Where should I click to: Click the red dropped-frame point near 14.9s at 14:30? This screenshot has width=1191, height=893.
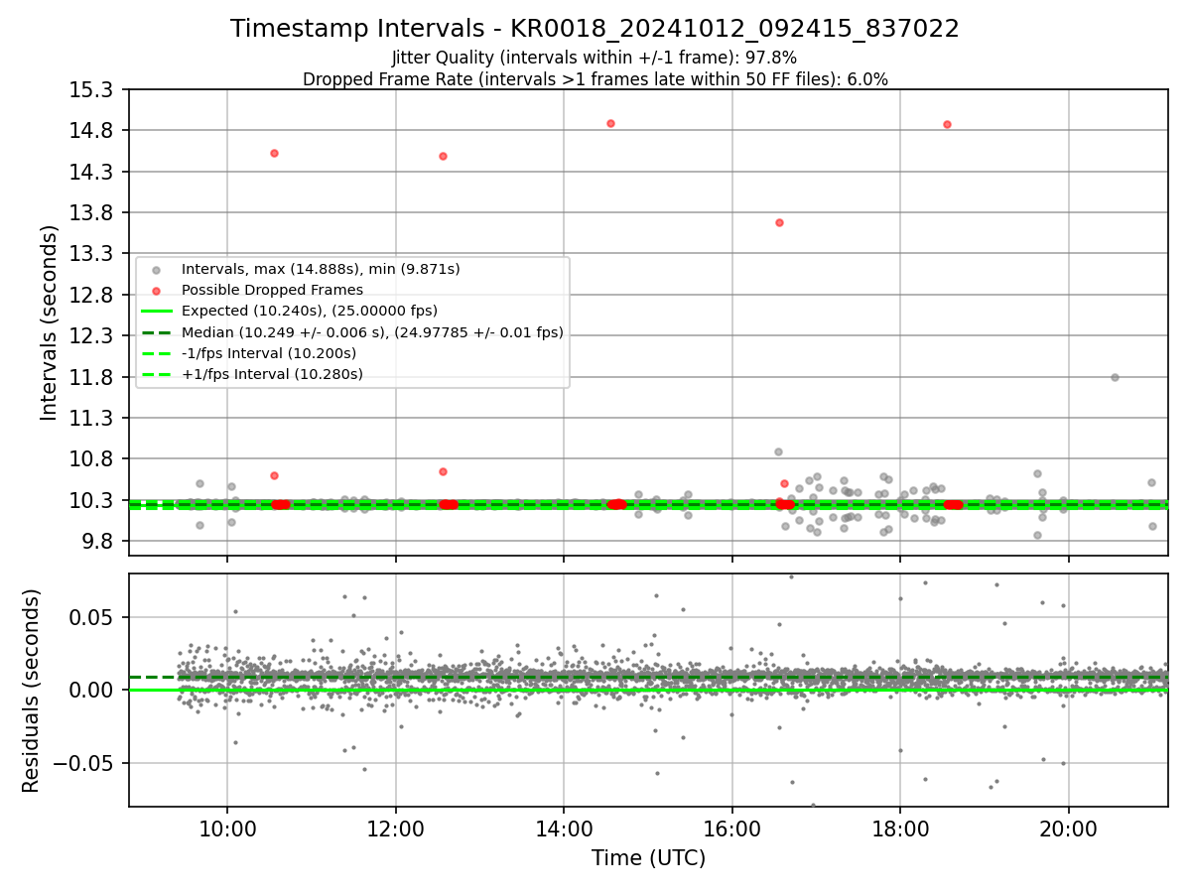click(x=610, y=123)
